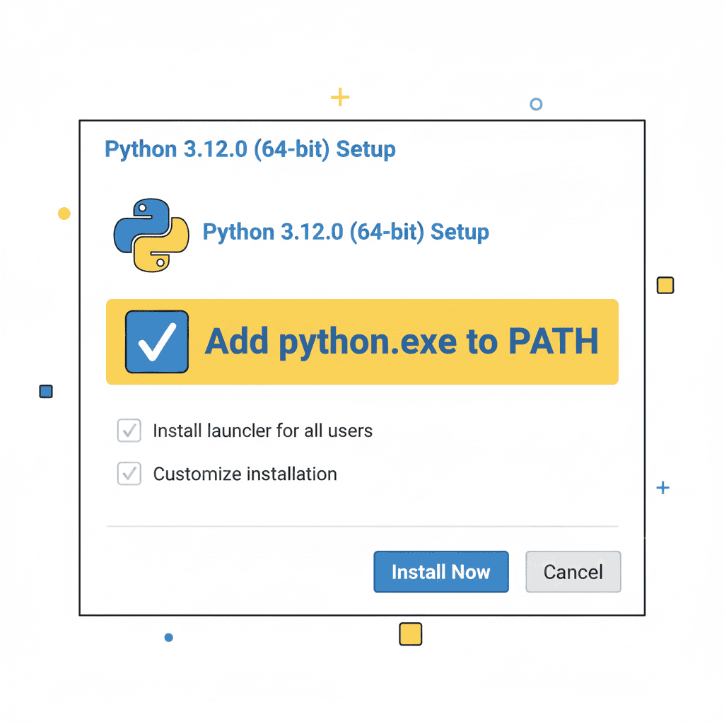Click the blue circle outline at top right
The width and height of the screenshot is (724, 724).
point(536,103)
